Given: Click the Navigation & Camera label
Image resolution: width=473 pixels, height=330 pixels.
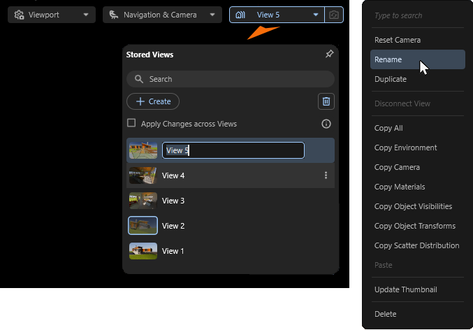Looking at the screenshot, I should tap(160, 15).
